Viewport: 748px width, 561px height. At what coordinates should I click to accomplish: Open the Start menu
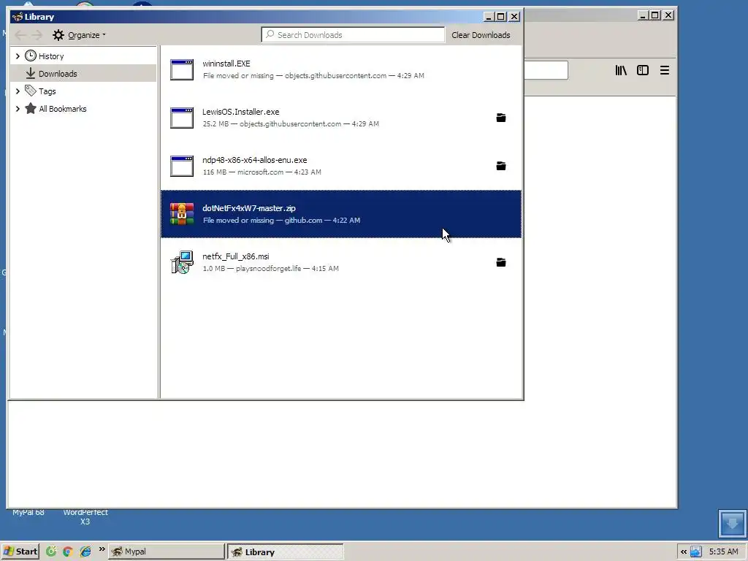(x=20, y=552)
